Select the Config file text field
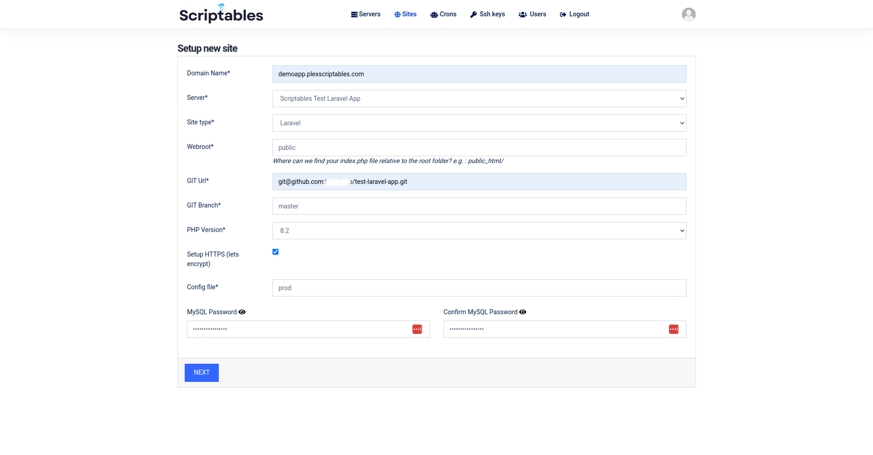 click(x=479, y=288)
